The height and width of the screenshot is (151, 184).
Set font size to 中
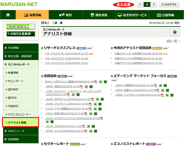pos(147,4)
